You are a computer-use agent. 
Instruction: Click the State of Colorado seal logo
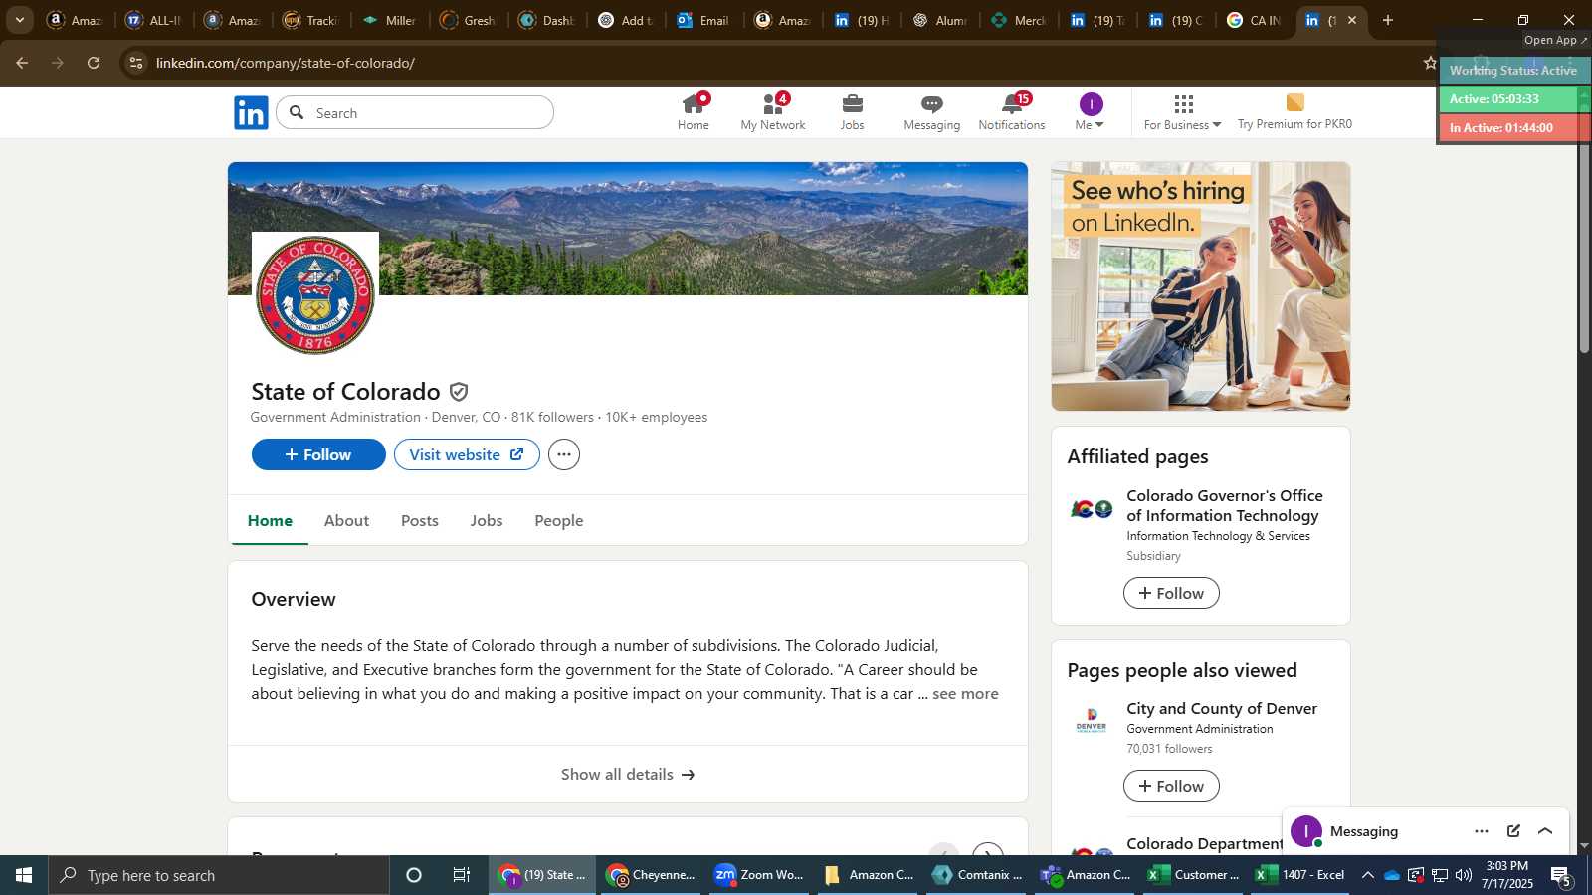315,295
